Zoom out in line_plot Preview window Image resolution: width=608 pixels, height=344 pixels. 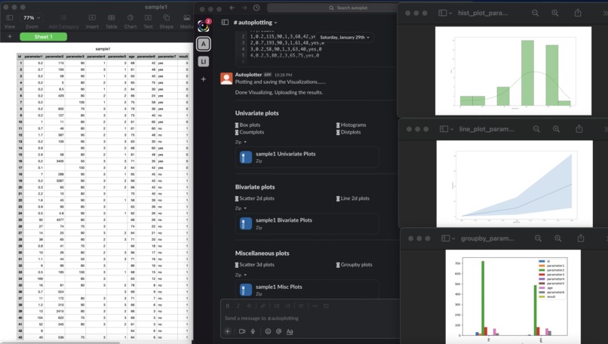pyautogui.click(x=536, y=129)
